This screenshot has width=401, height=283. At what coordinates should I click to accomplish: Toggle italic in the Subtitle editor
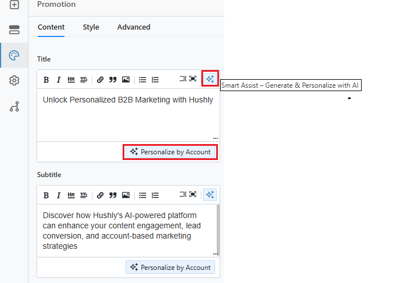59,195
